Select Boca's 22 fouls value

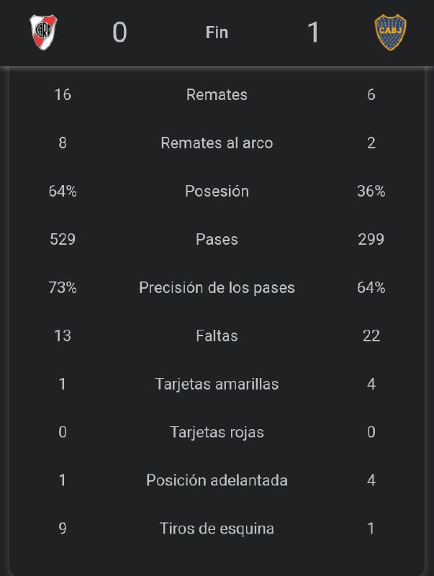371,336
